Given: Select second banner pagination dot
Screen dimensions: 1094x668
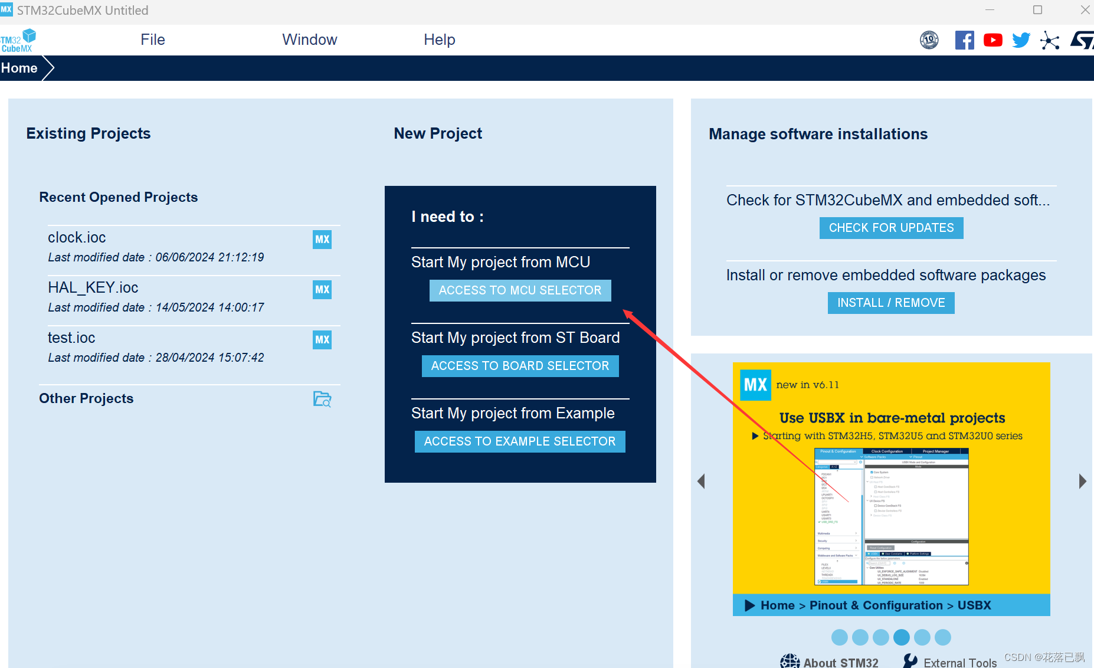Looking at the screenshot, I should point(860,637).
